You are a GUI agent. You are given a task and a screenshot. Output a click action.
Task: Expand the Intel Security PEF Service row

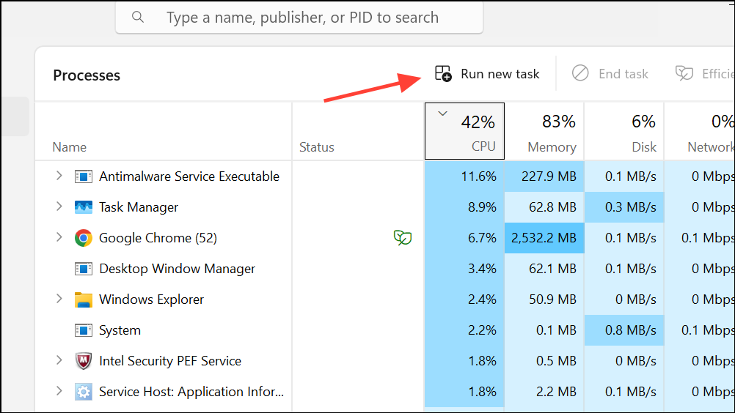pos(59,361)
